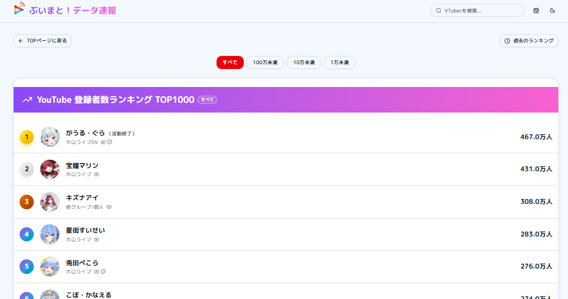Screen dimensions: 568x299
Task: Click the ぶいまと logo icon
Action: pyautogui.click(x=19, y=9)
